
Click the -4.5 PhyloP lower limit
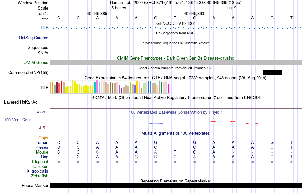(x=41, y=128)
